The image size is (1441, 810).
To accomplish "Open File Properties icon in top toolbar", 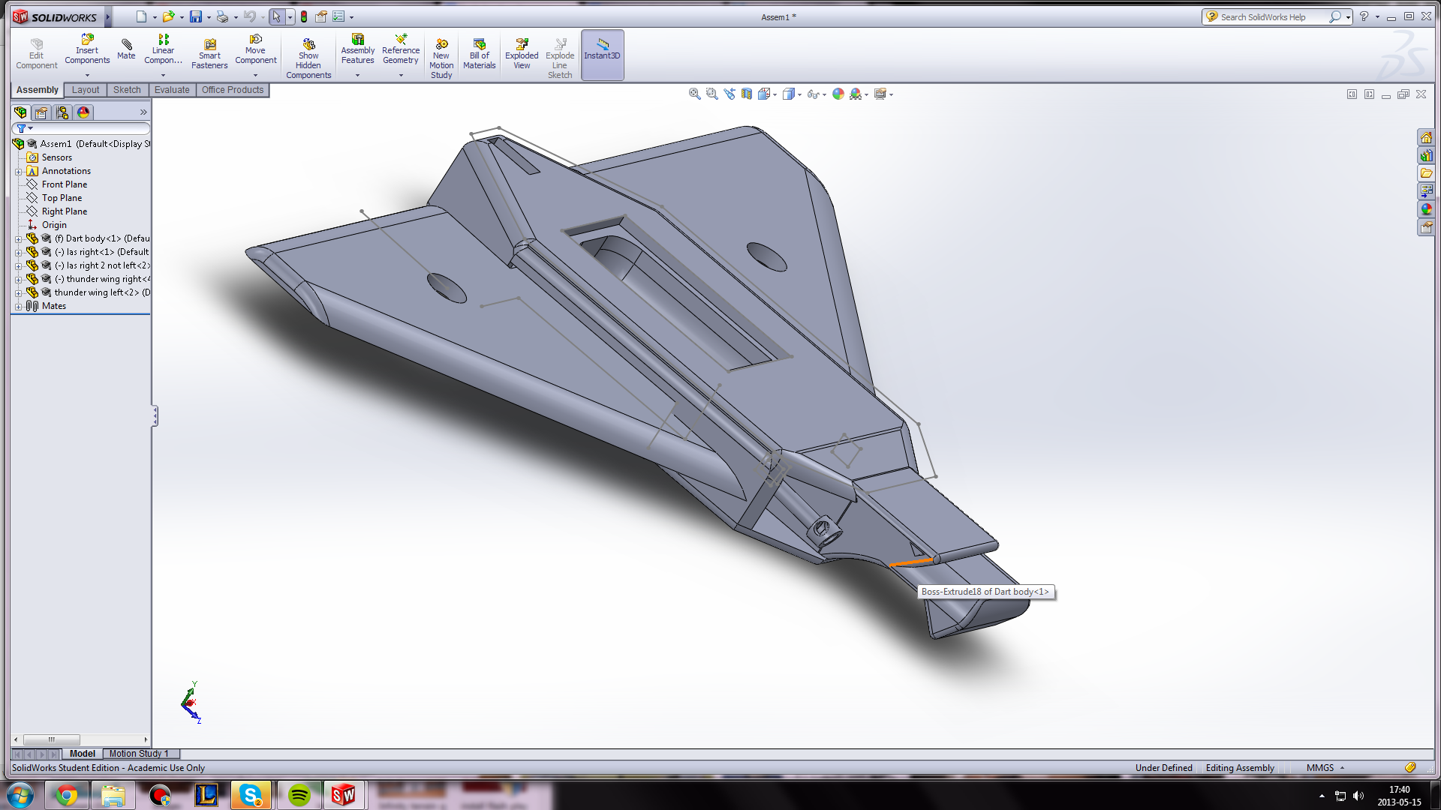I will pyautogui.click(x=321, y=16).
